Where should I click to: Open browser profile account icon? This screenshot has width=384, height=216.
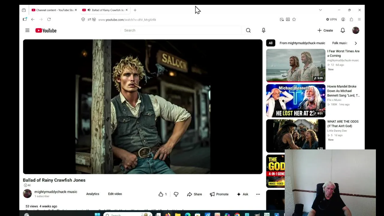343,19
